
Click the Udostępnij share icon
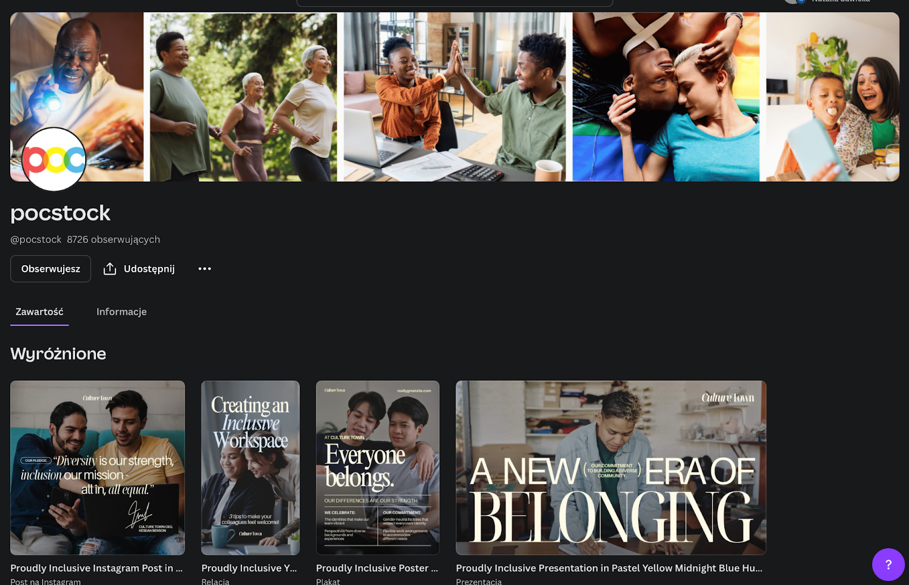110,269
